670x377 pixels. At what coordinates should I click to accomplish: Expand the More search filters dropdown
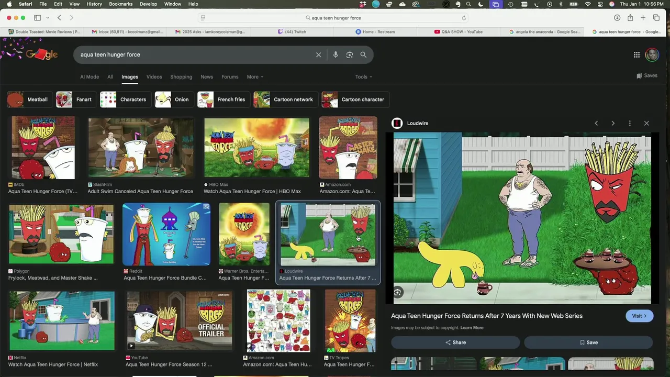pyautogui.click(x=255, y=77)
